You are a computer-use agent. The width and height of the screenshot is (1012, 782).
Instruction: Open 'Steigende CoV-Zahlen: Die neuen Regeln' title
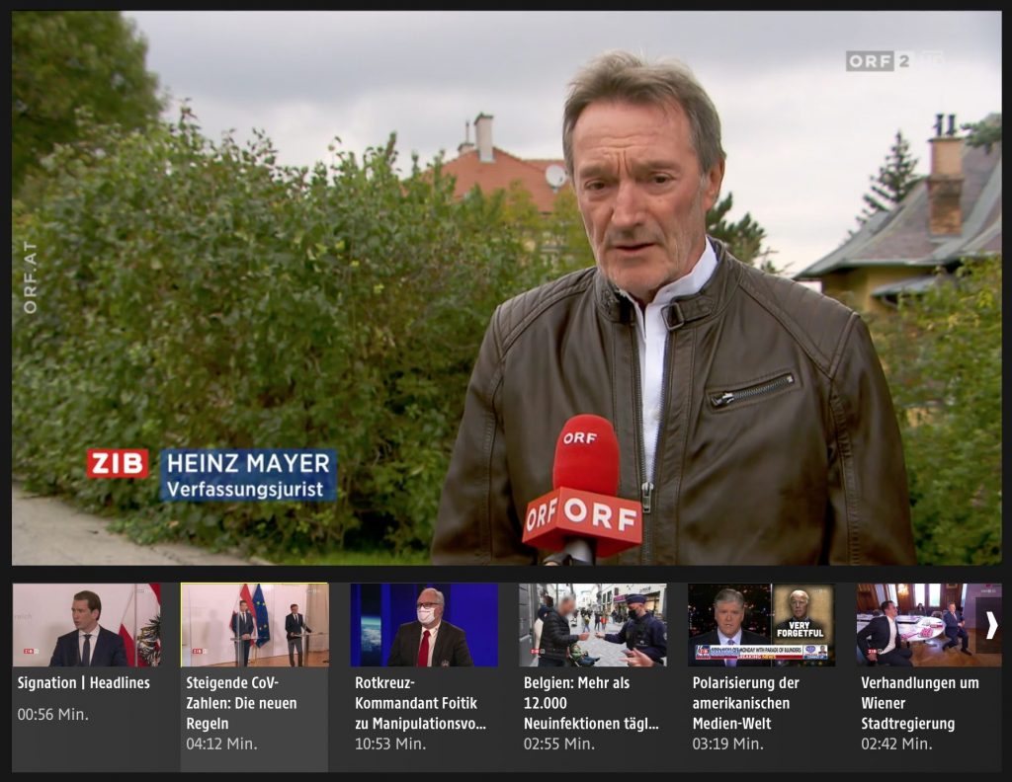[x=241, y=703]
